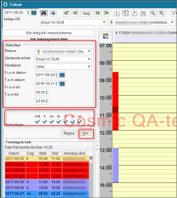Switch to the 7-day week view
This screenshot has width=177, height=198.
click(x=134, y=13)
